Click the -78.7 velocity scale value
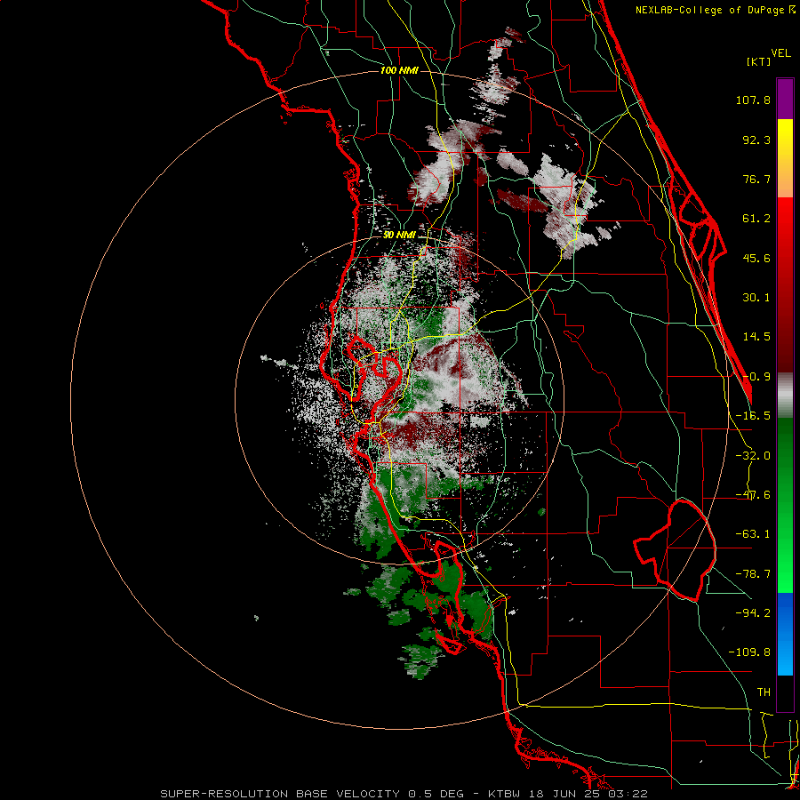The image size is (800, 800). pos(753,574)
